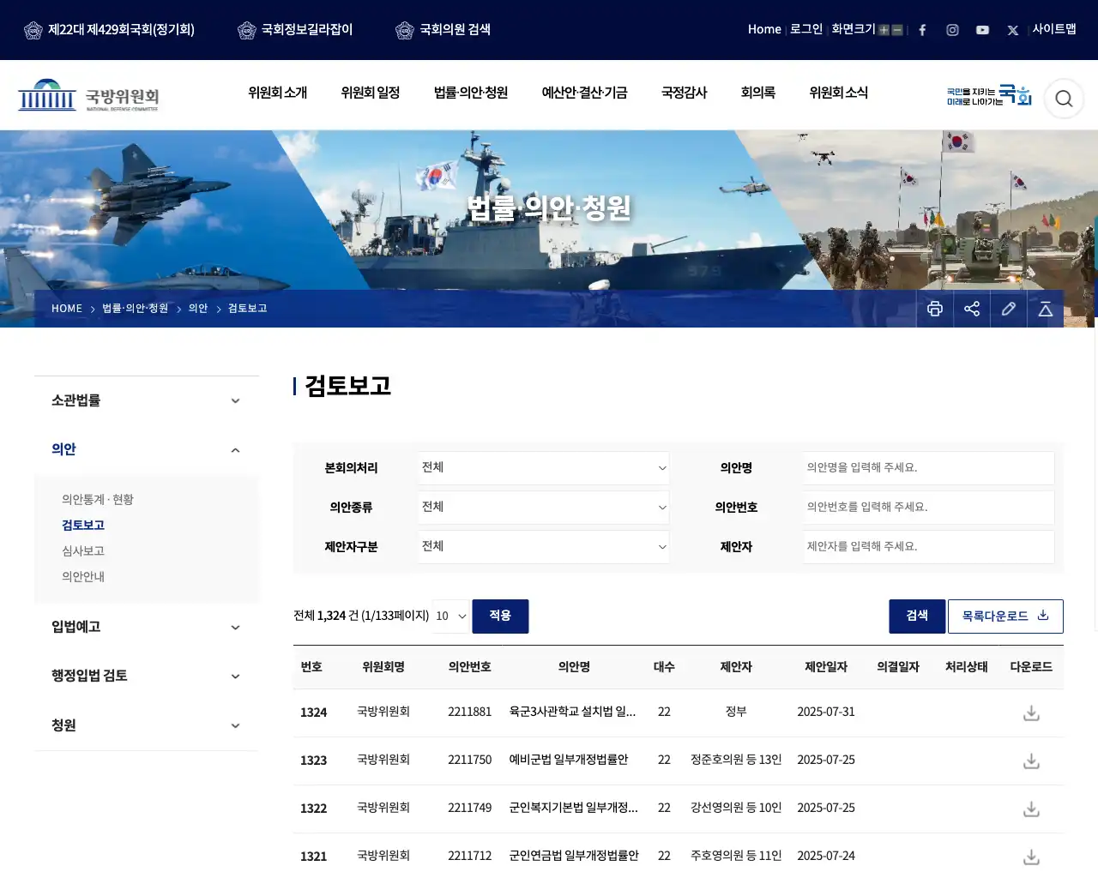
Task: Click 제안자 input field
Action: tap(929, 547)
